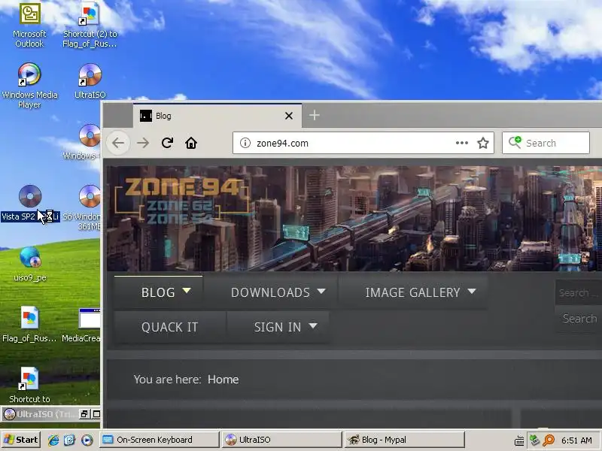Viewport: 602px width, 451px height.
Task: Open the BLOG menu item
Action: pyautogui.click(x=158, y=292)
